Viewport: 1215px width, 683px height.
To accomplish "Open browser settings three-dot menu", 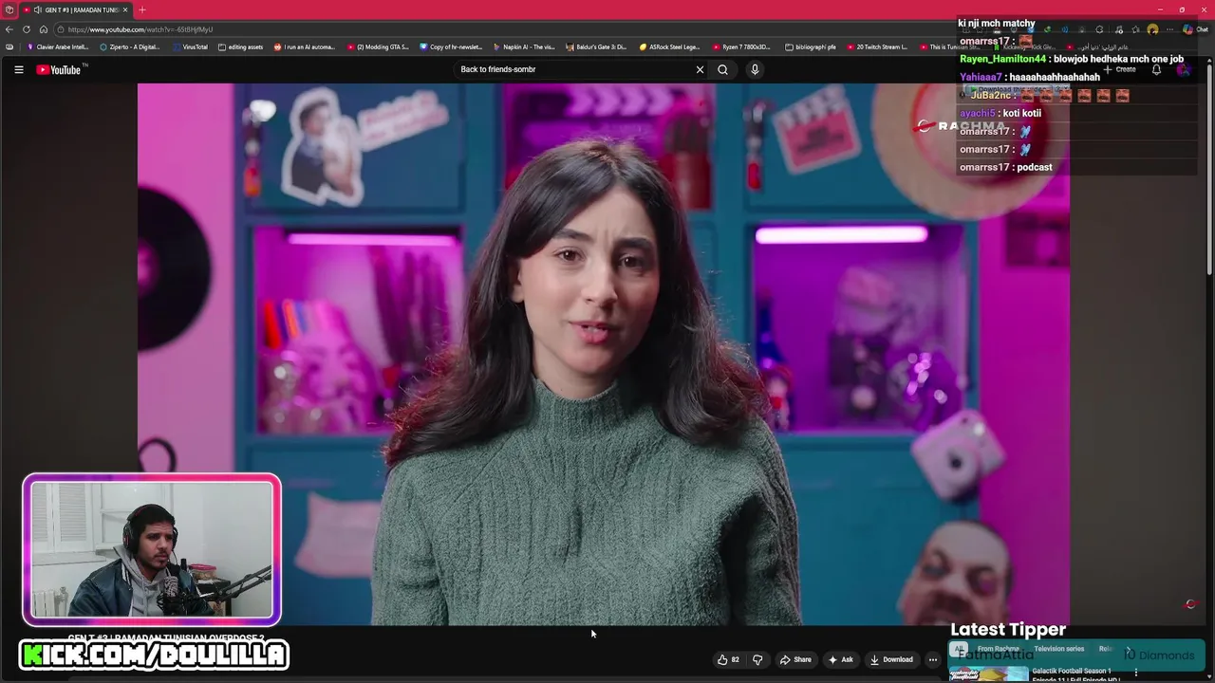I will [x=1169, y=29].
